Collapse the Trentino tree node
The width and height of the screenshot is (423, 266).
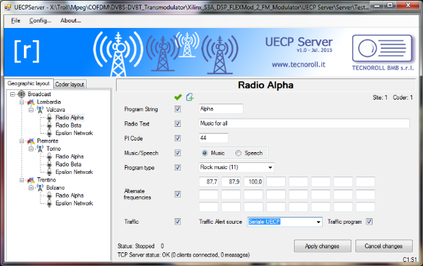[x=22, y=180]
